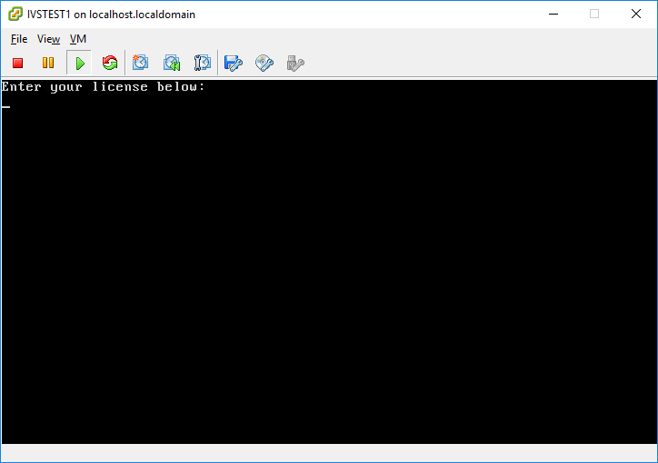
Task: Open the VM menu
Action: (x=78, y=39)
